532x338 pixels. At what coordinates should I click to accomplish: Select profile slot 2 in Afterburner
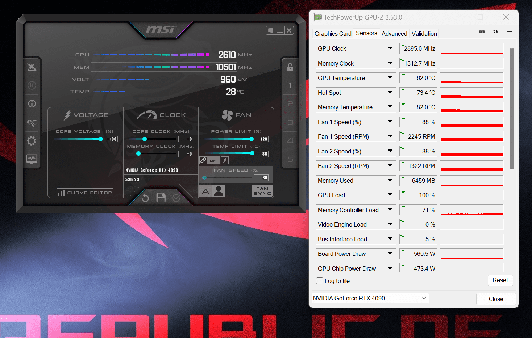coord(290,104)
